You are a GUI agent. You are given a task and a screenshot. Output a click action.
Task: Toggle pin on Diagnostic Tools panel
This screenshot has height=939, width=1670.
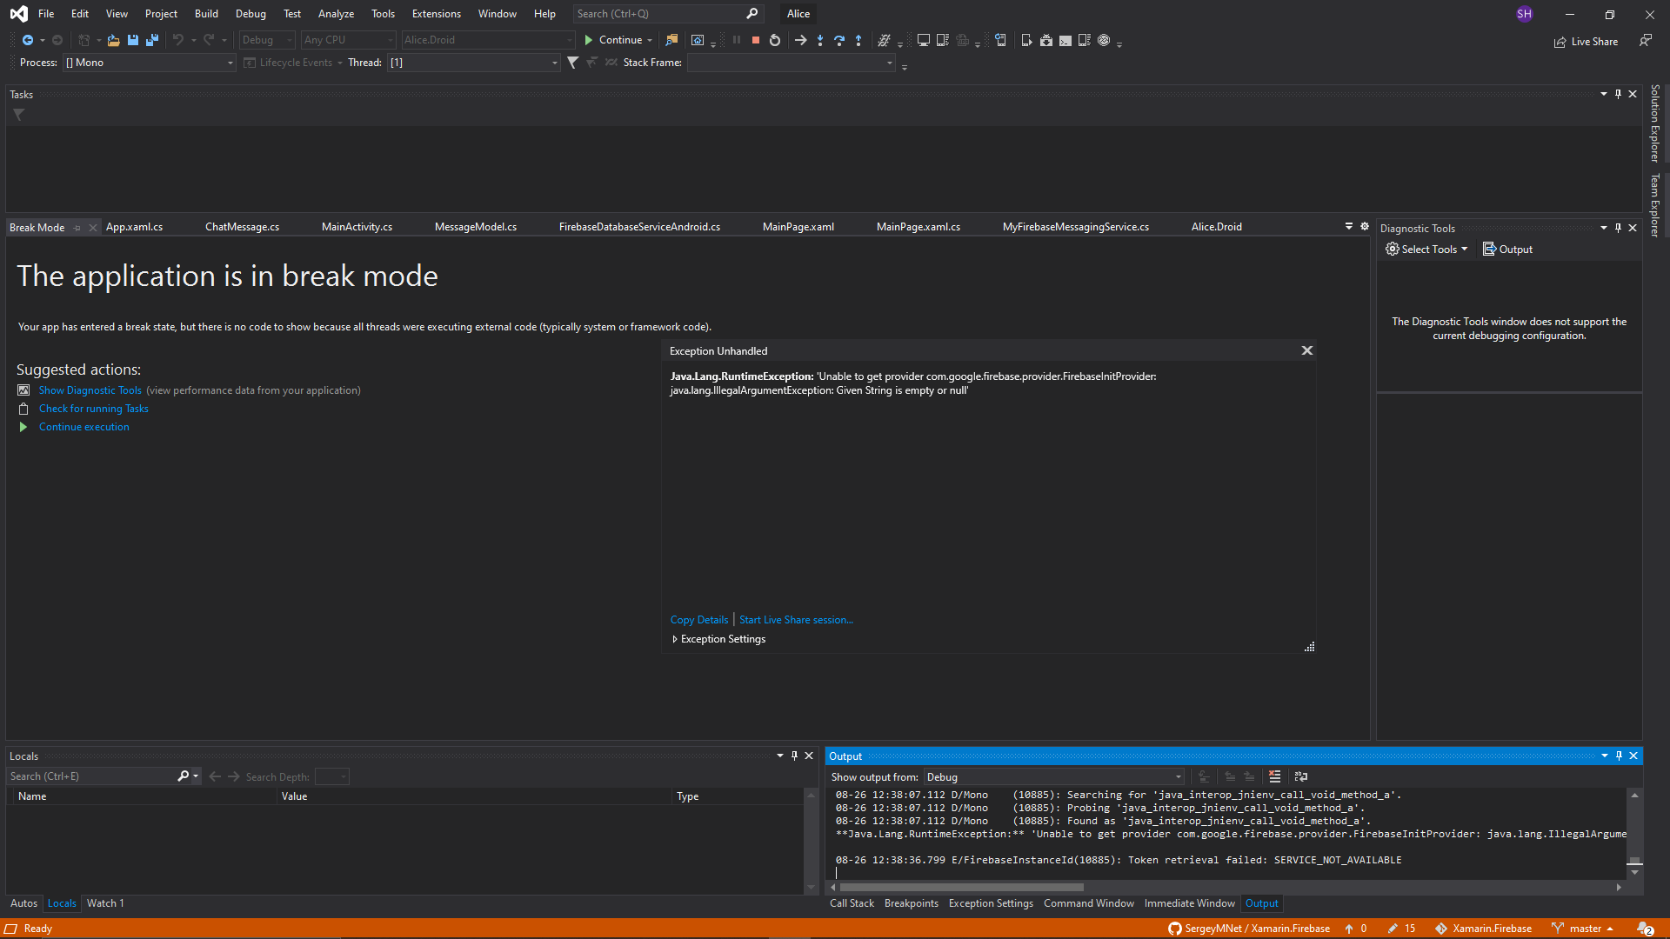pyautogui.click(x=1618, y=228)
